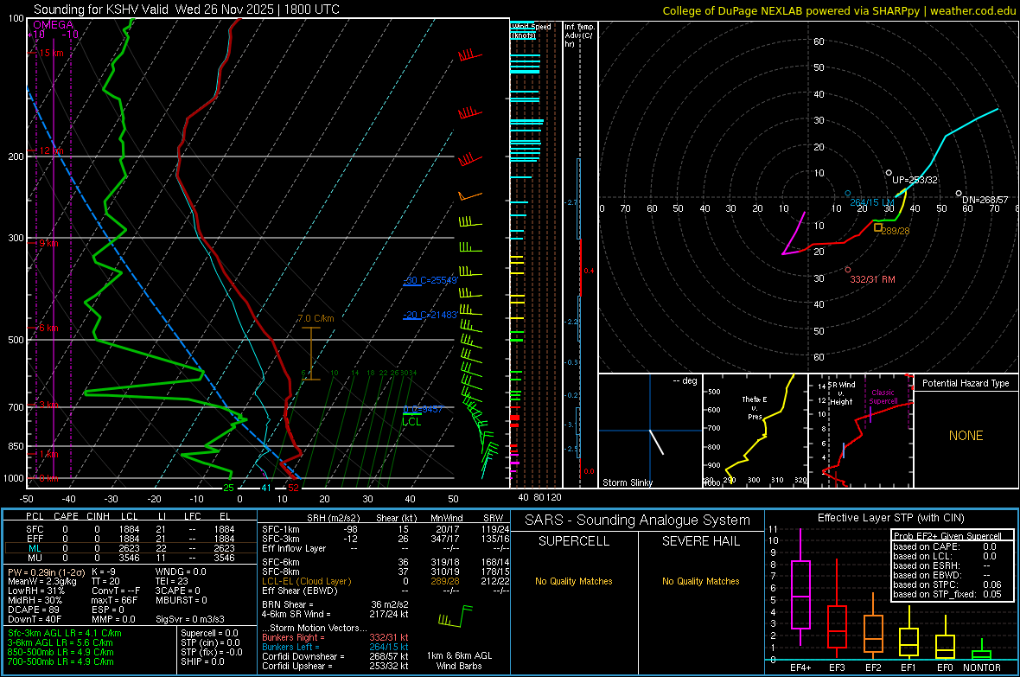Click the 'SFC-6km' kinematics row label
The height and width of the screenshot is (677, 1020).
point(280,562)
